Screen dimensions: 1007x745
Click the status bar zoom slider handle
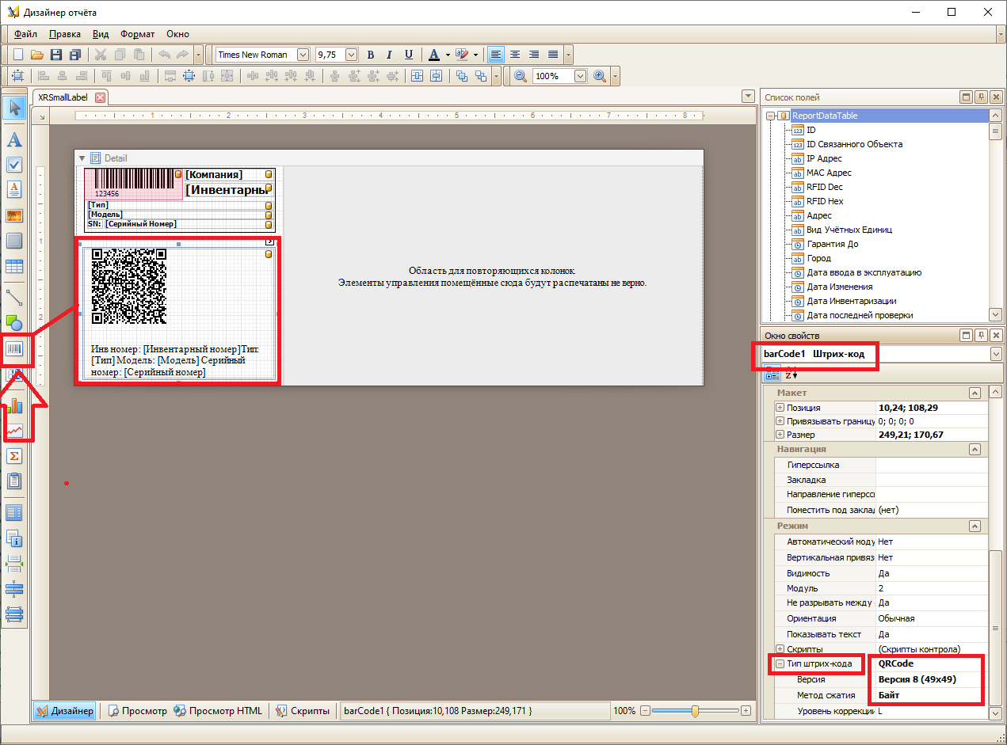click(695, 711)
